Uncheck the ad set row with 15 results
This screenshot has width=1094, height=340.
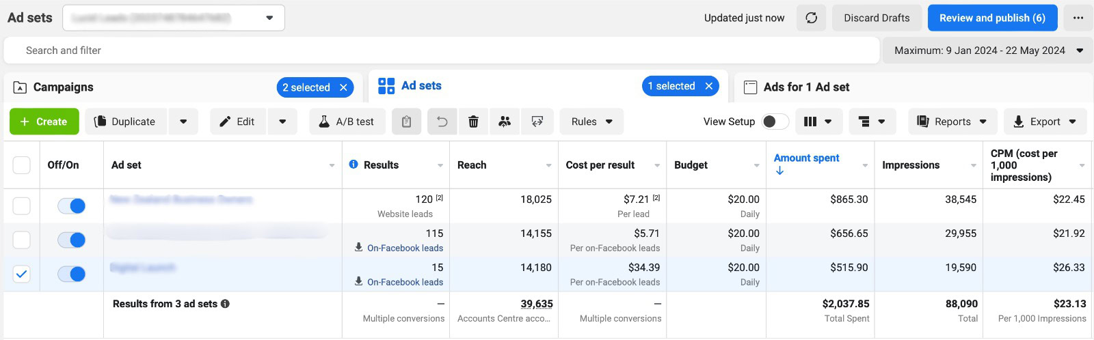[22, 274]
